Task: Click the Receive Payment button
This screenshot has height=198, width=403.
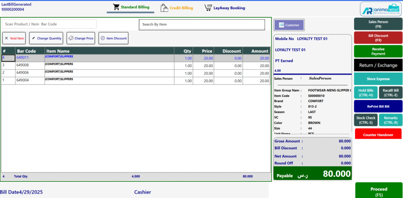Action: point(378,51)
